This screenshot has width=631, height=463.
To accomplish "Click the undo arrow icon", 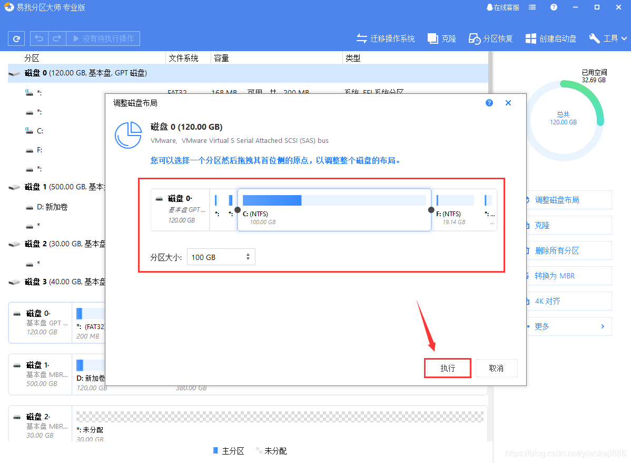I will tap(37, 38).
